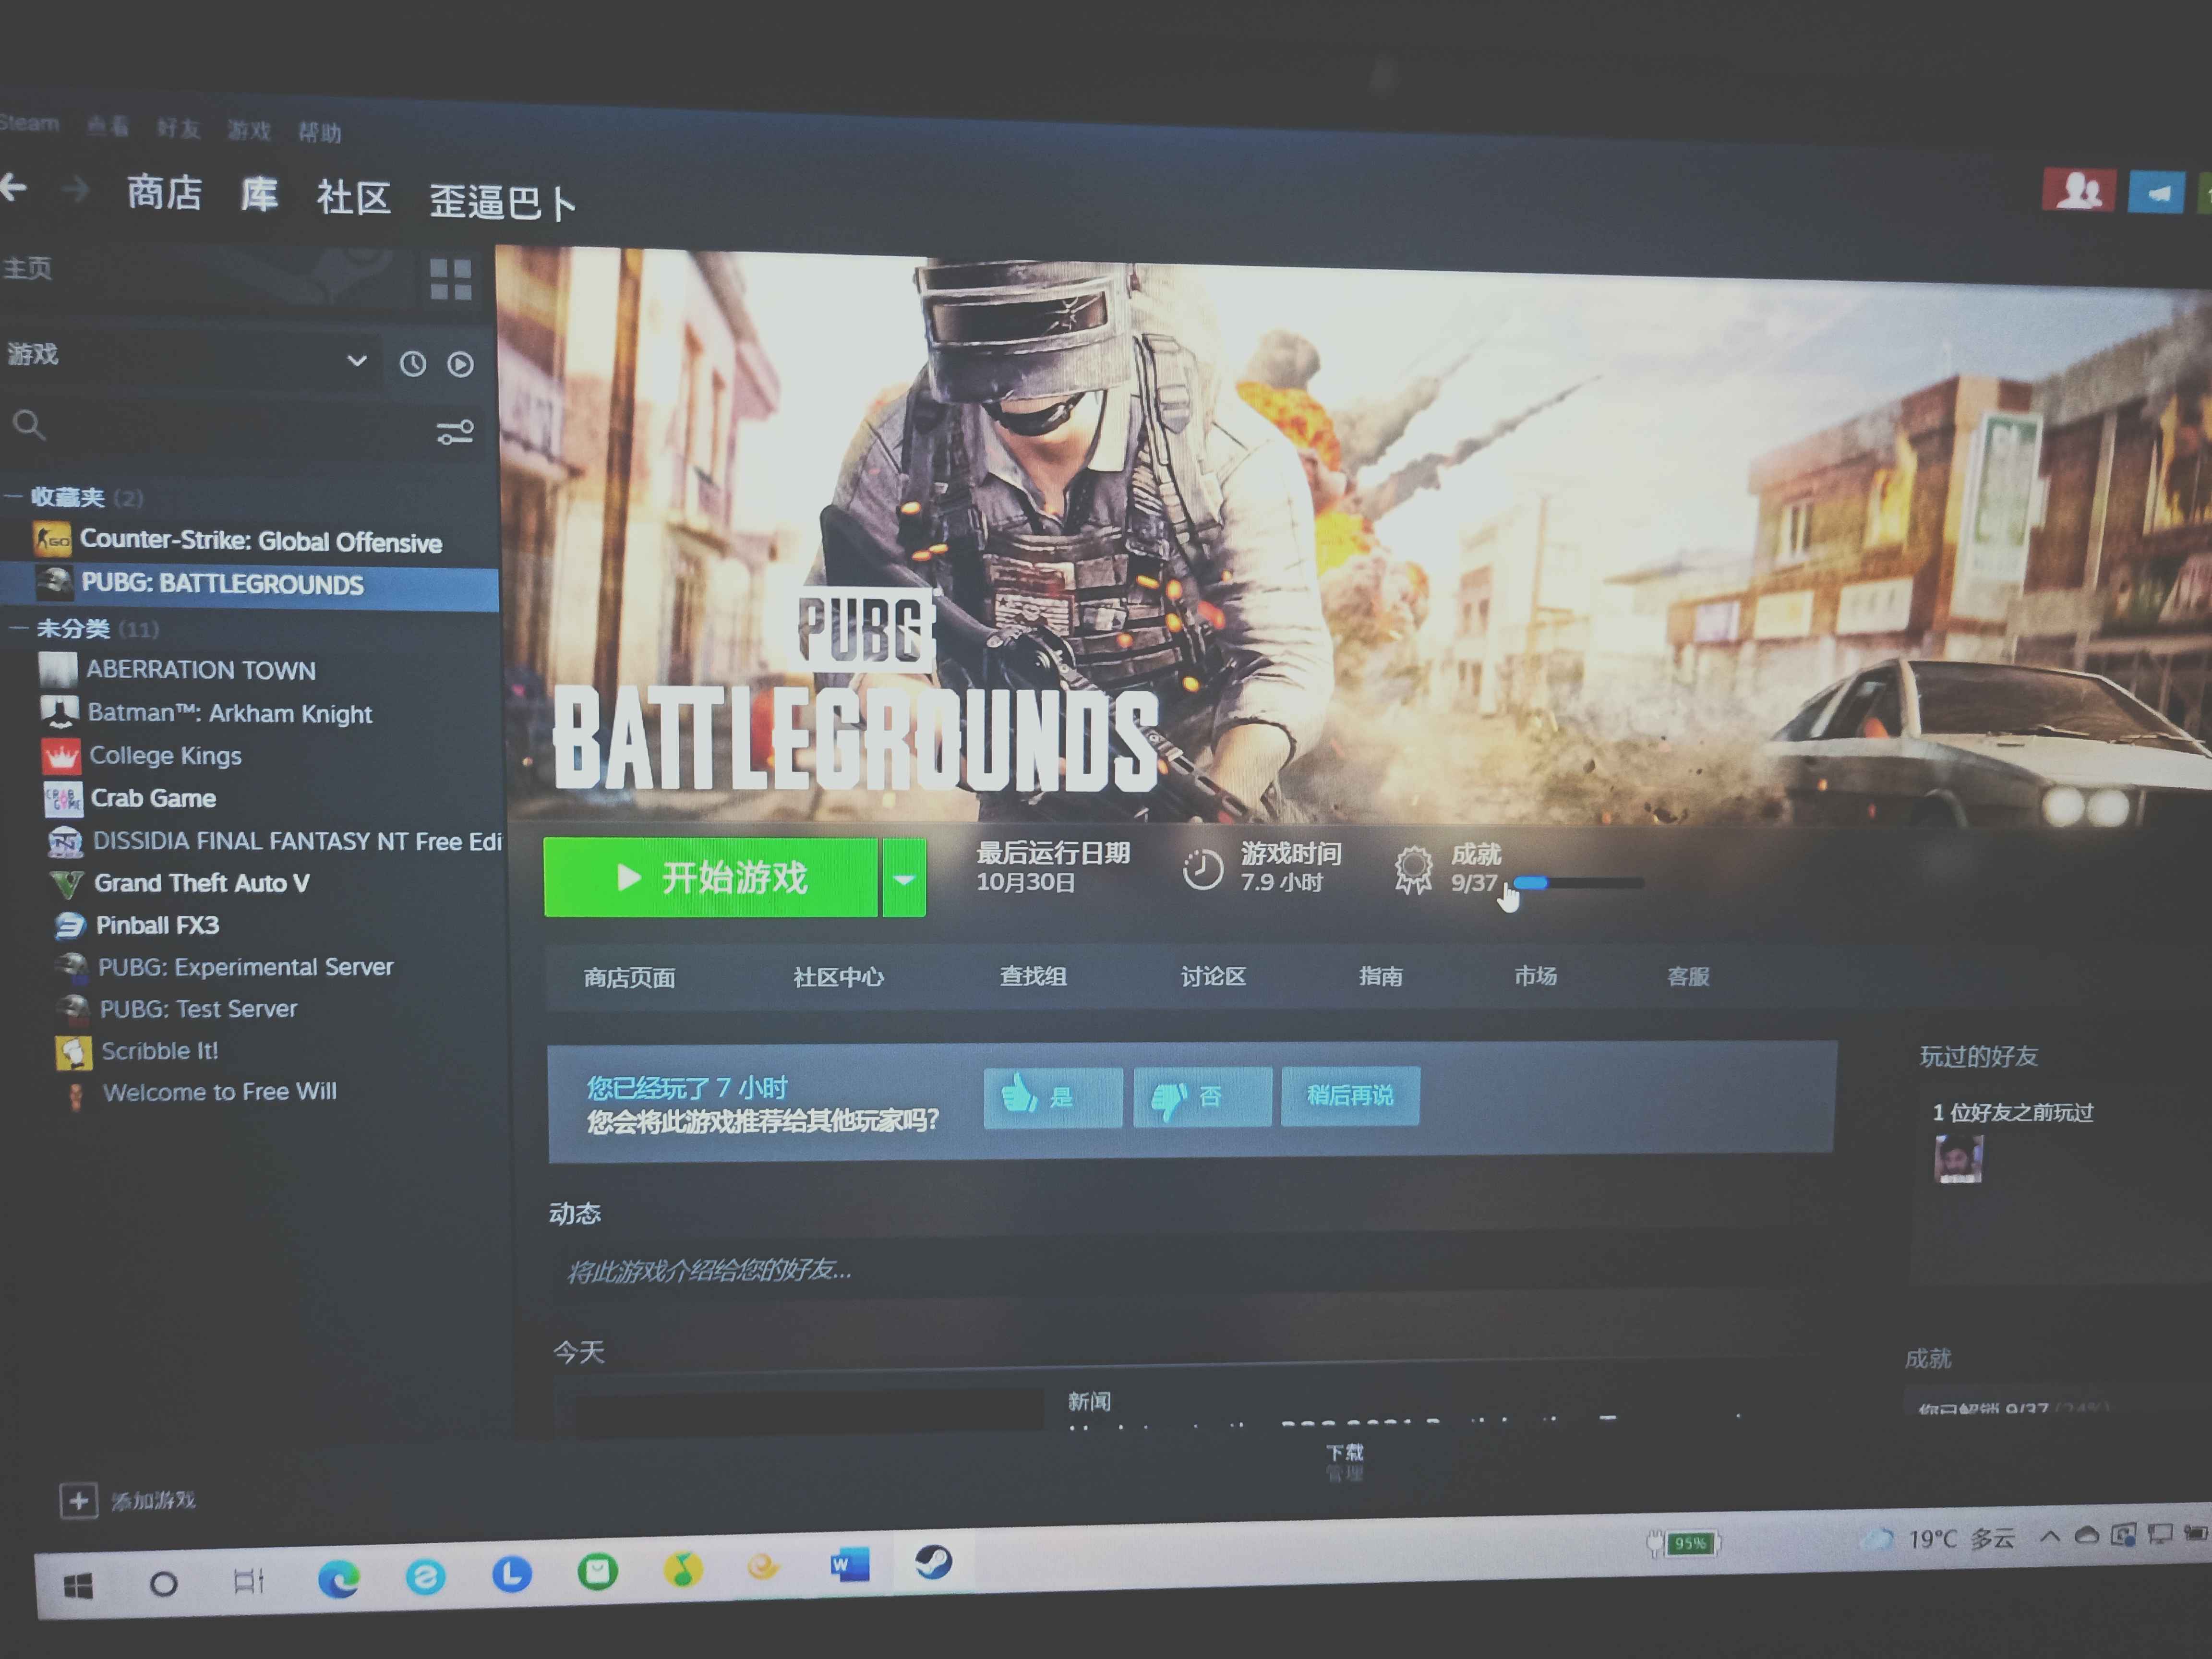Click 稍后再说 to decide later
Screen dimensions: 2212x1659
(x=1350, y=1096)
